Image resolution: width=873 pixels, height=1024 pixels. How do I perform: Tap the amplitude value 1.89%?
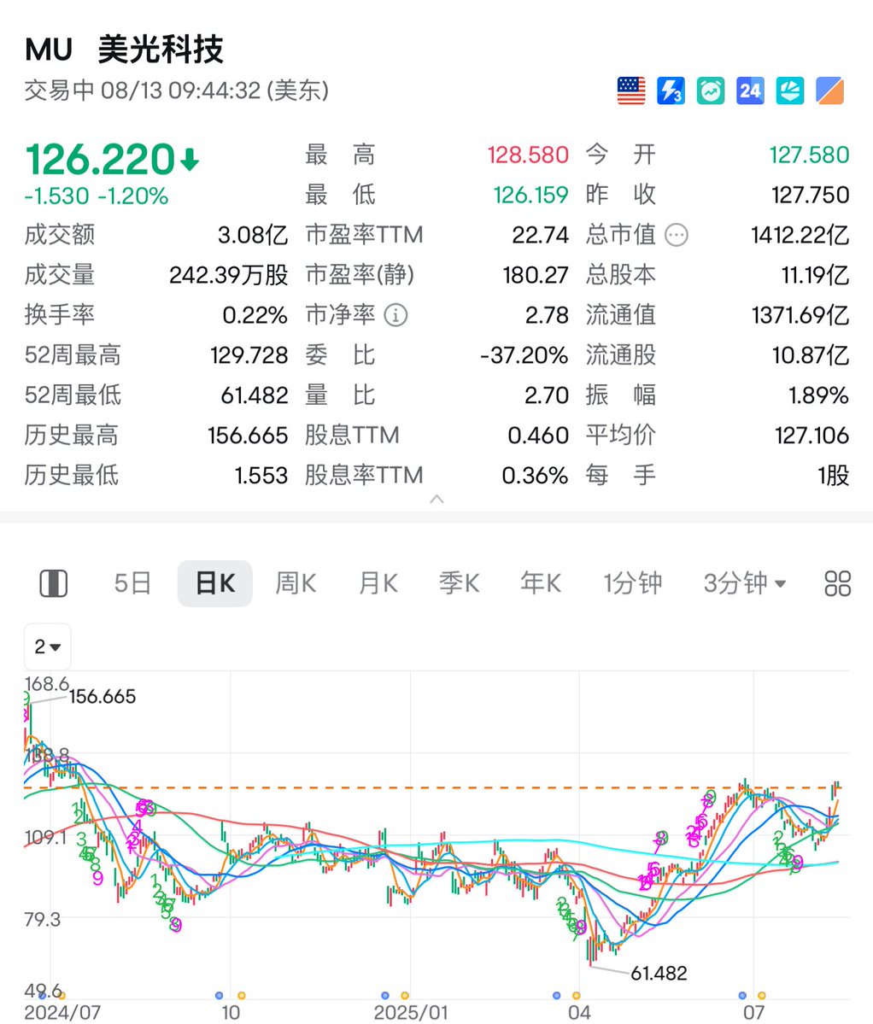tap(819, 395)
